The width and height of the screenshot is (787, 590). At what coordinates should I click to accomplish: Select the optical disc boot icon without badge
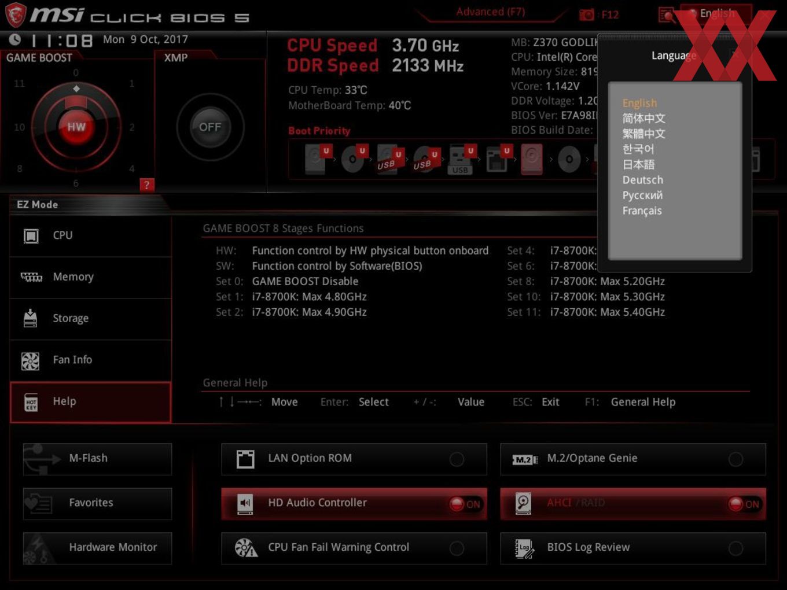569,159
